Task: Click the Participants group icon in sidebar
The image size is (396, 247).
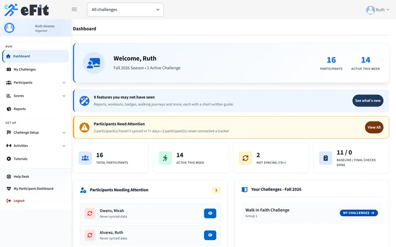Action: 9,82
